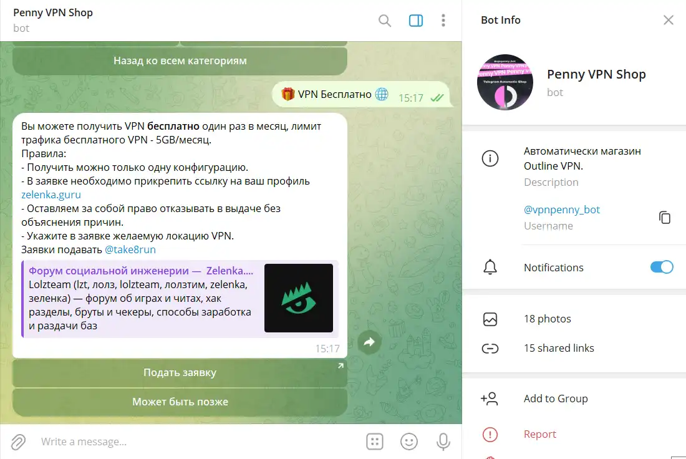Screen dimensions: 686x459
Task: Open the @take8run mention link
Action: 130,249
